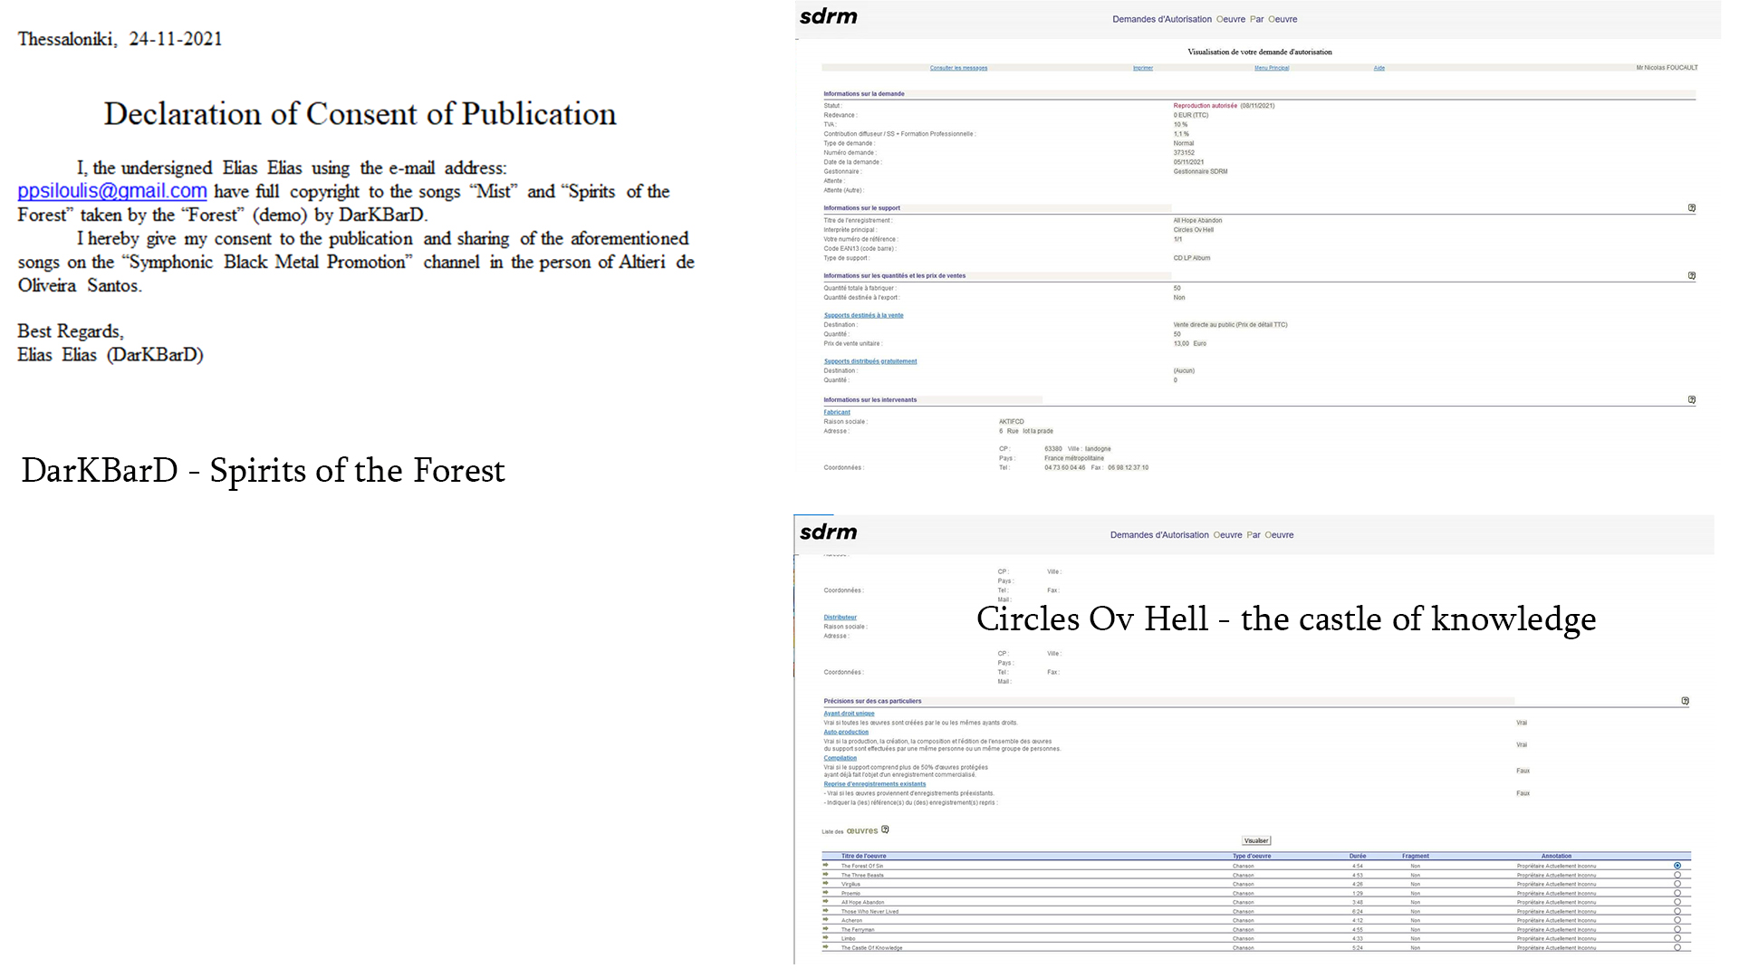The height and width of the screenshot is (978, 1739).
Task: Click the Visualiser button
Action: (1256, 840)
